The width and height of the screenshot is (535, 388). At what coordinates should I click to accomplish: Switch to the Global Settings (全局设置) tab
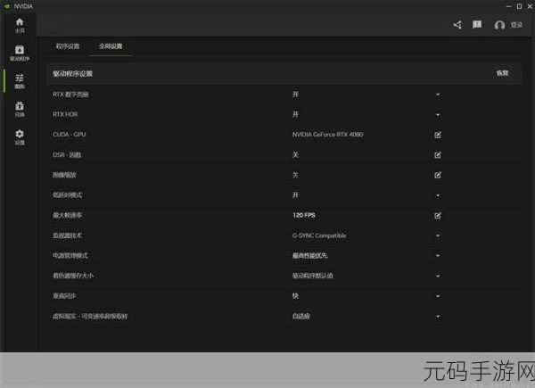pyautogui.click(x=111, y=46)
